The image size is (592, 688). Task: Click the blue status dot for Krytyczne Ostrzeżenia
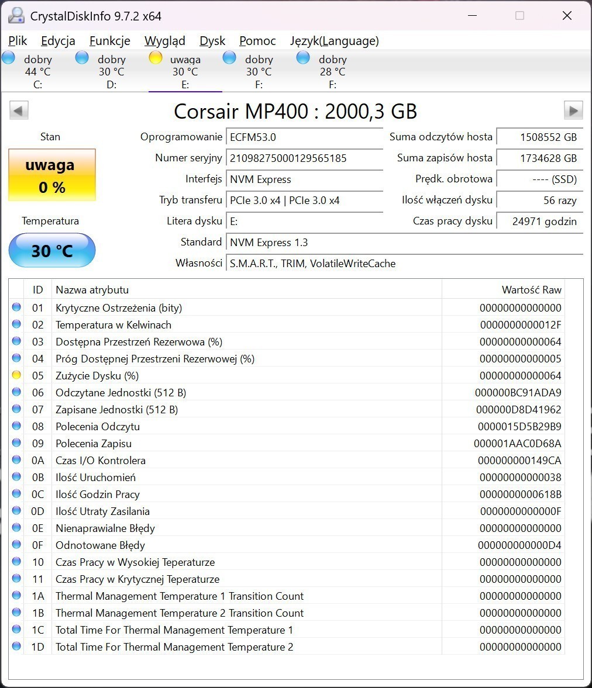[16, 307]
